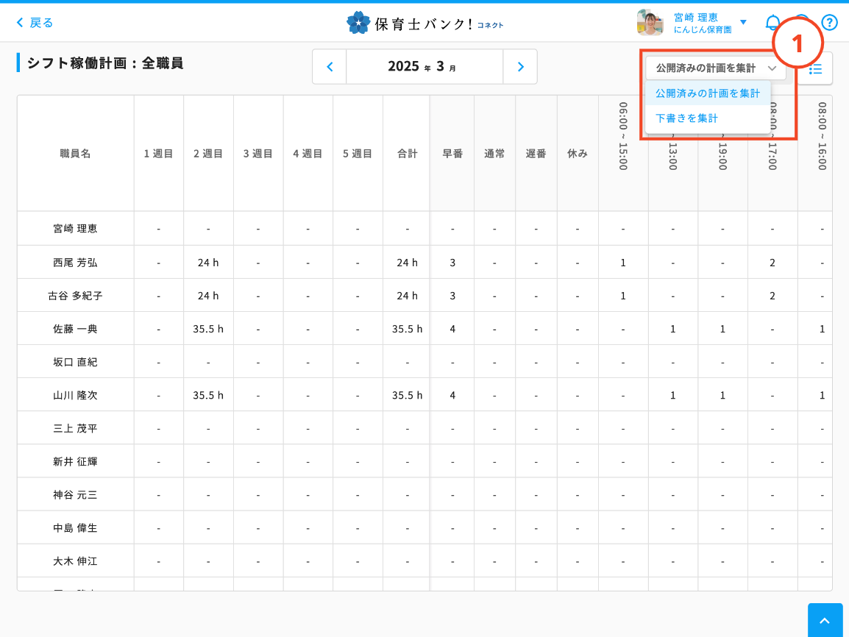Click the 06:00～15:00 shift column header

pyautogui.click(x=623, y=137)
